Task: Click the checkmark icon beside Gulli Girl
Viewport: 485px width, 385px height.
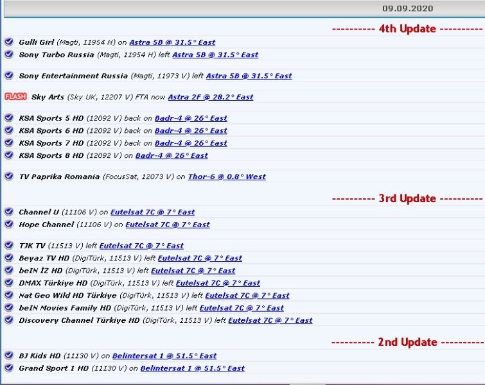Action: (x=9, y=42)
